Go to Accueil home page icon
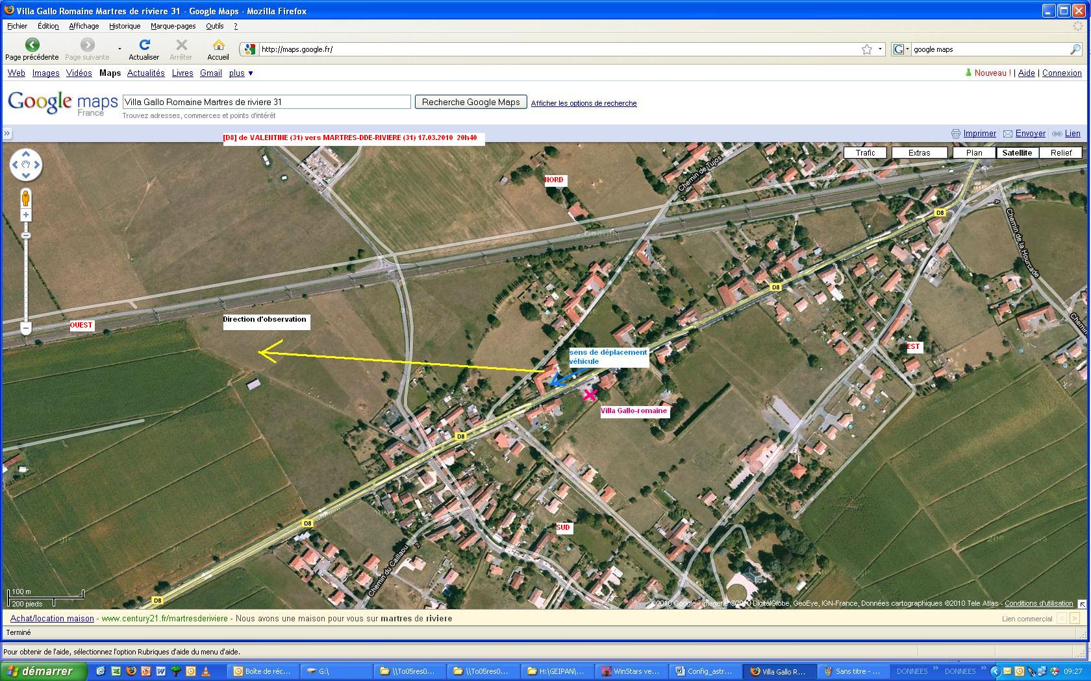 click(x=218, y=45)
